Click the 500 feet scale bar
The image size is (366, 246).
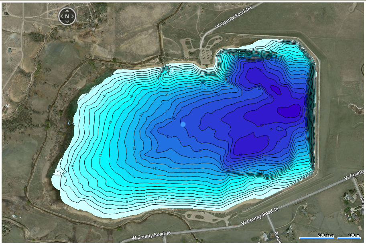click(317, 238)
